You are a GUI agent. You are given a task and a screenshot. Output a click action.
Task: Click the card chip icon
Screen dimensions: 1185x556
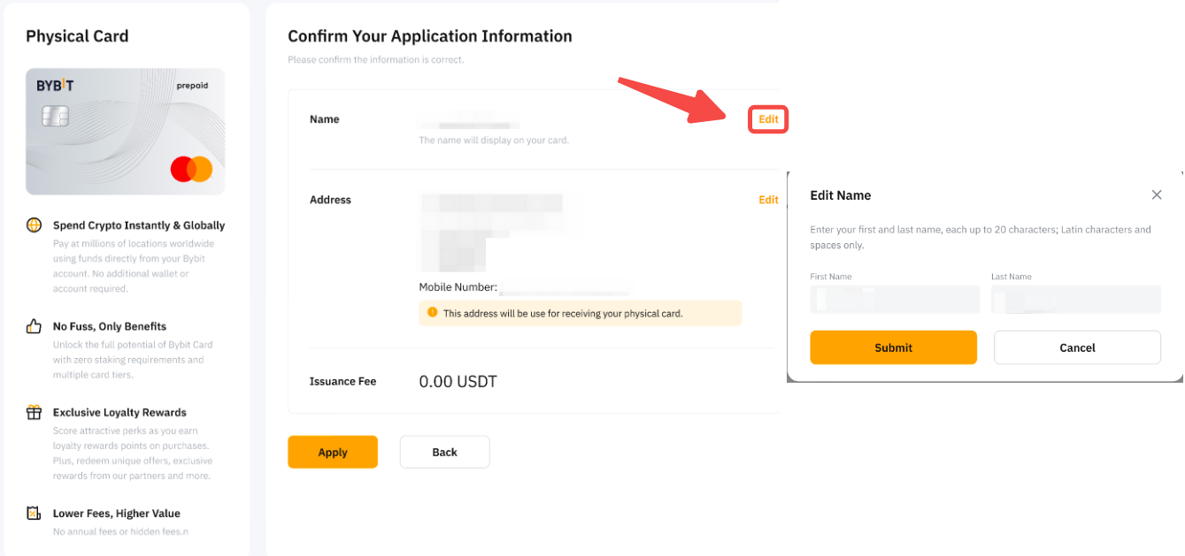(55, 117)
